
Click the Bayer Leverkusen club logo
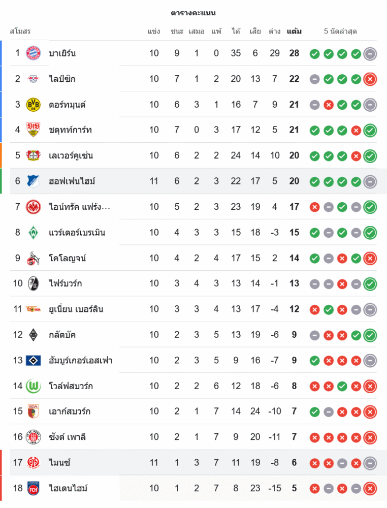(34, 155)
